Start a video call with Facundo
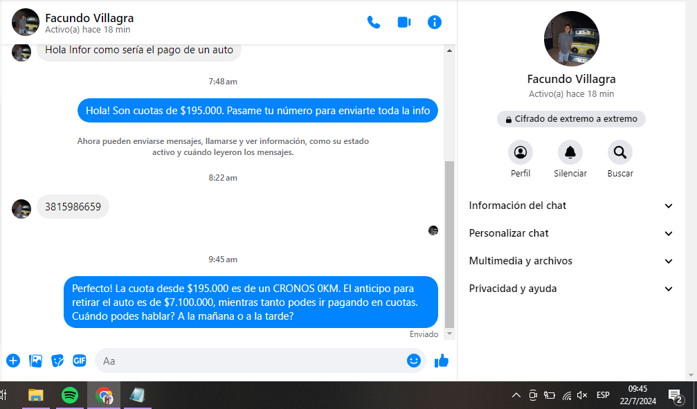This screenshot has width=697, height=409. [404, 22]
